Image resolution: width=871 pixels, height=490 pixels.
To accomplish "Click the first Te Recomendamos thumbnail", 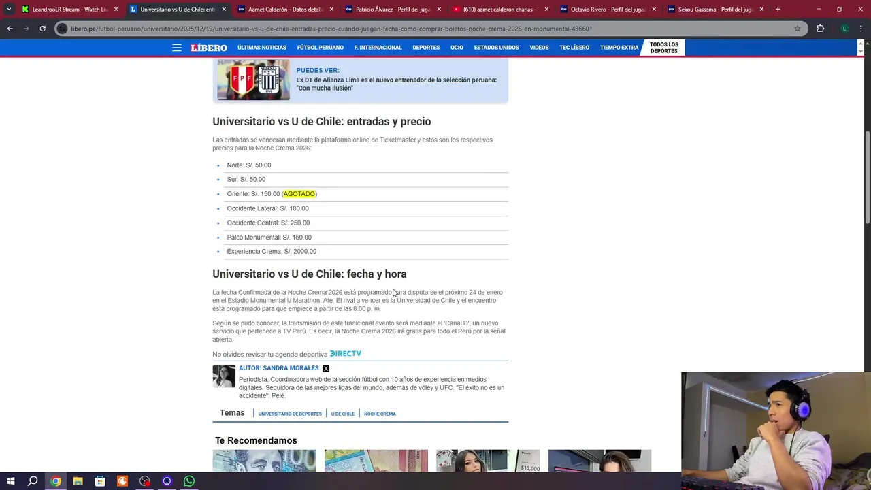I will pos(264,461).
